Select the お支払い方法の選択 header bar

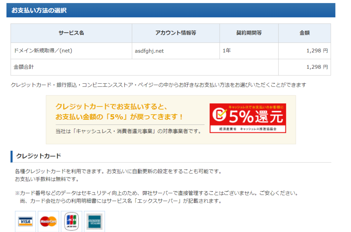[171, 10]
